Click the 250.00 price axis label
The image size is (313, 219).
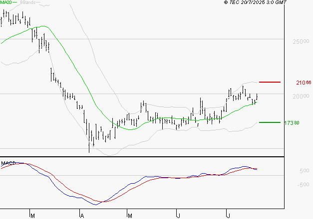click(x=301, y=42)
